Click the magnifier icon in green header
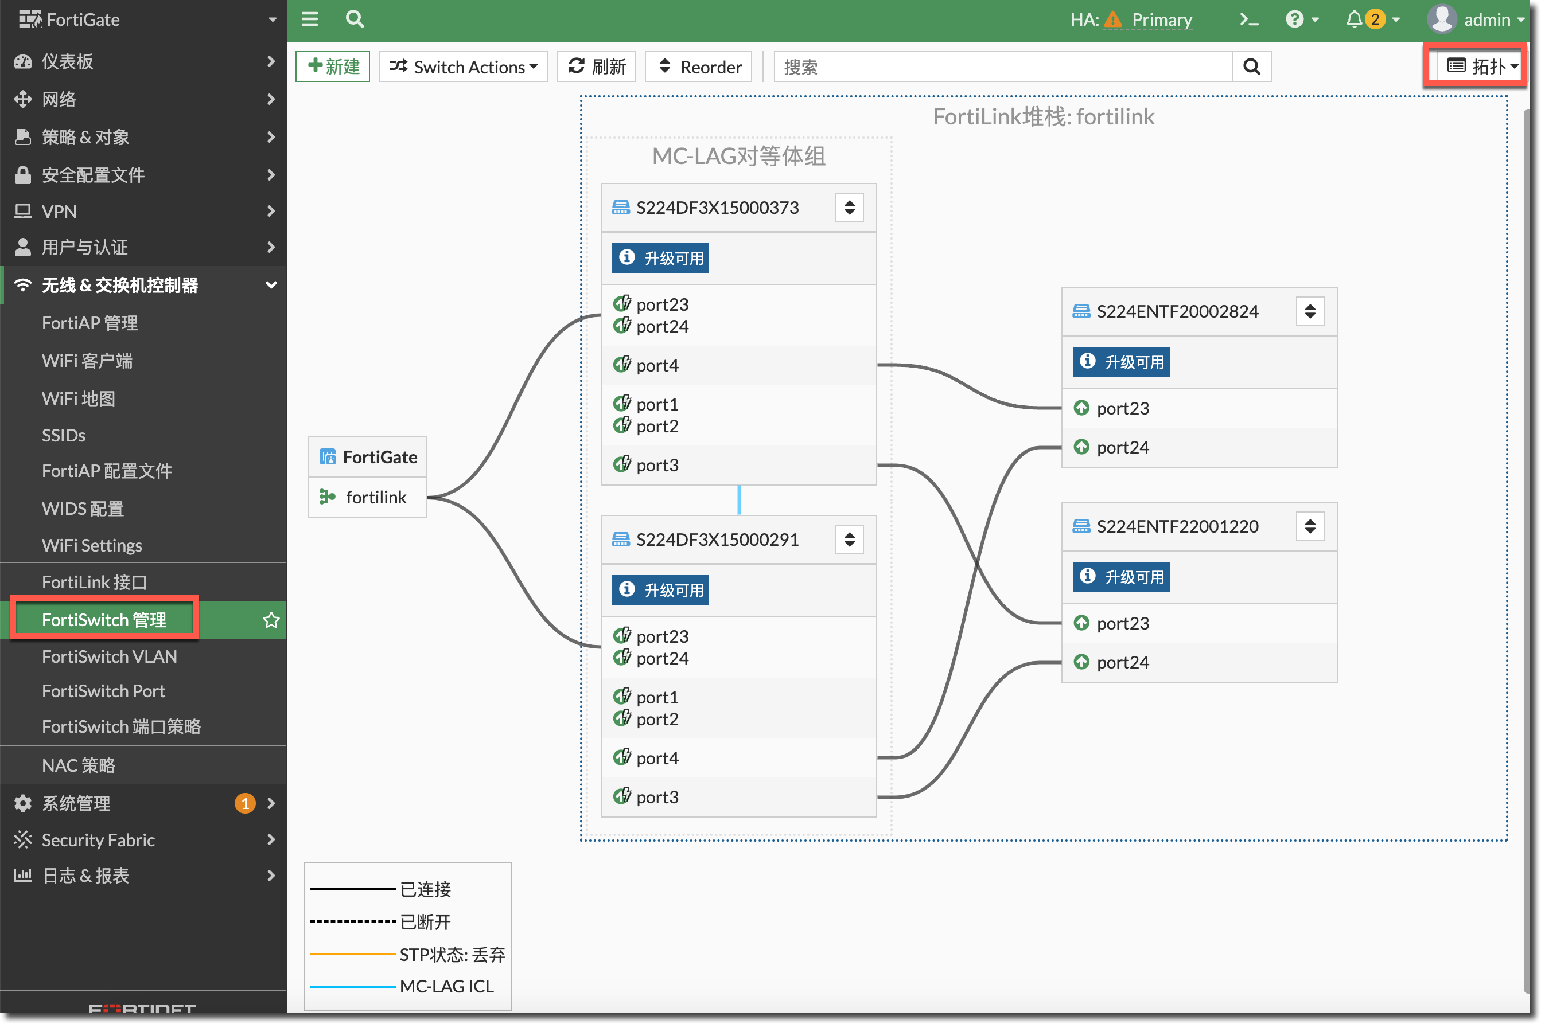1541x1024 pixels. click(354, 19)
